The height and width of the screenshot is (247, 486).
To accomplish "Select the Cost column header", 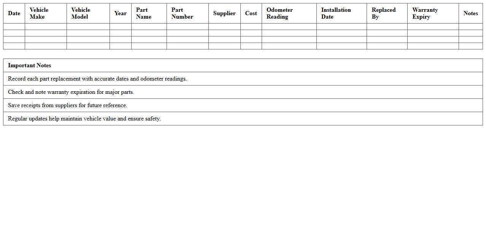I will pos(251,13).
